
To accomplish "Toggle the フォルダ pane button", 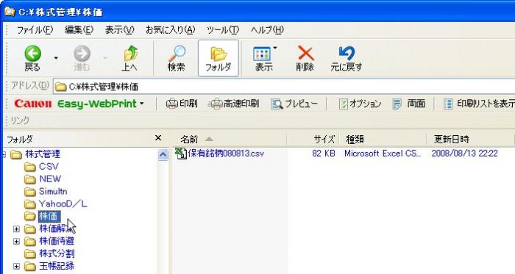I will point(218,58).
